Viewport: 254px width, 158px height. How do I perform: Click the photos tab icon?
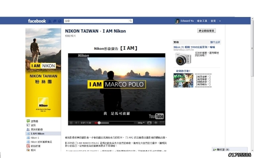click(x=28, y=150)
